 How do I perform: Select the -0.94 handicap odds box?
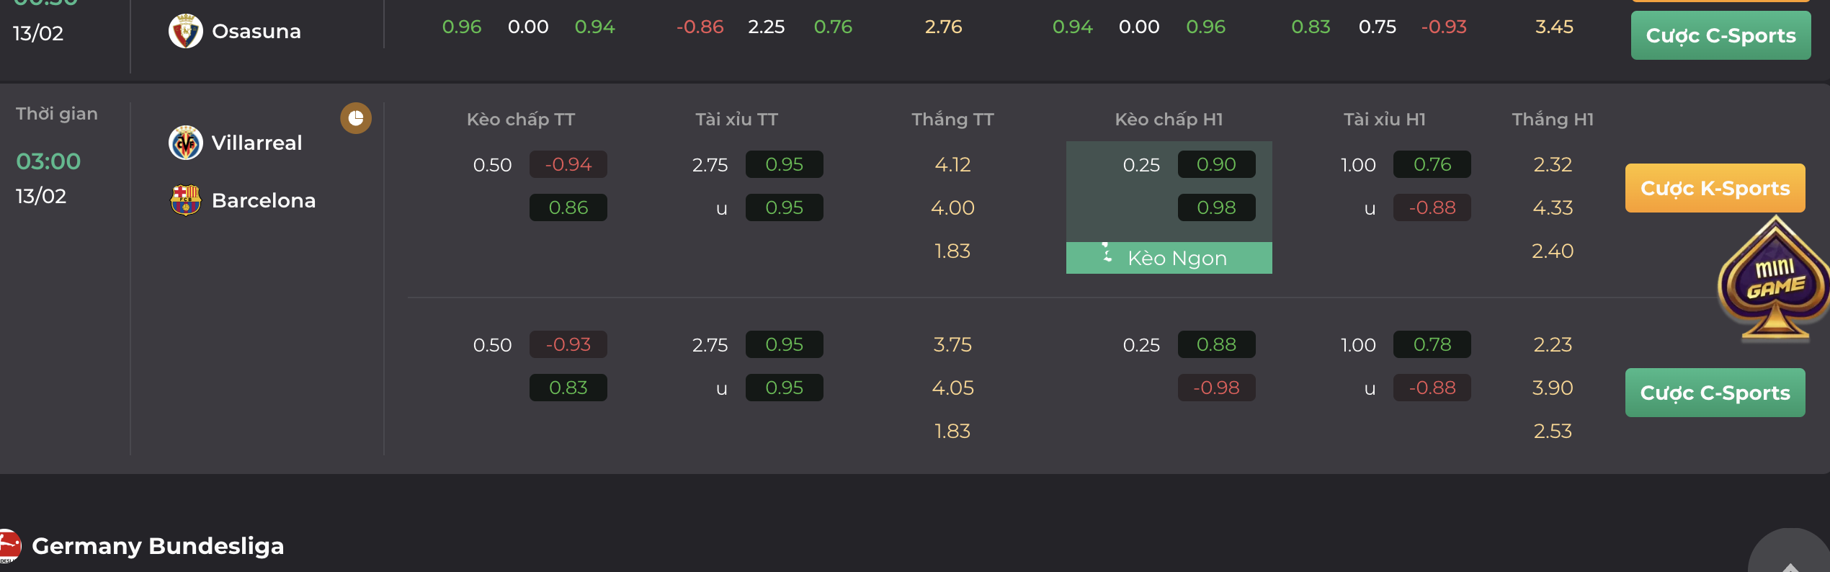[x=568, y=164]
